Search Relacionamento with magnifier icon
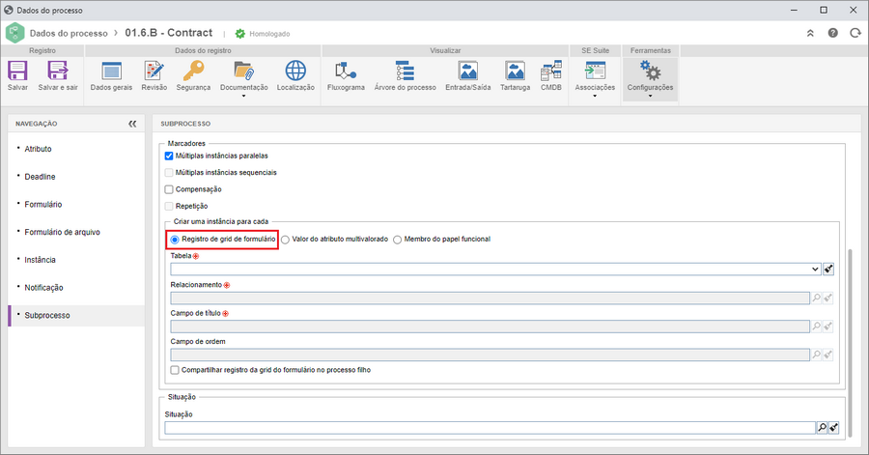 coord(816,299)
